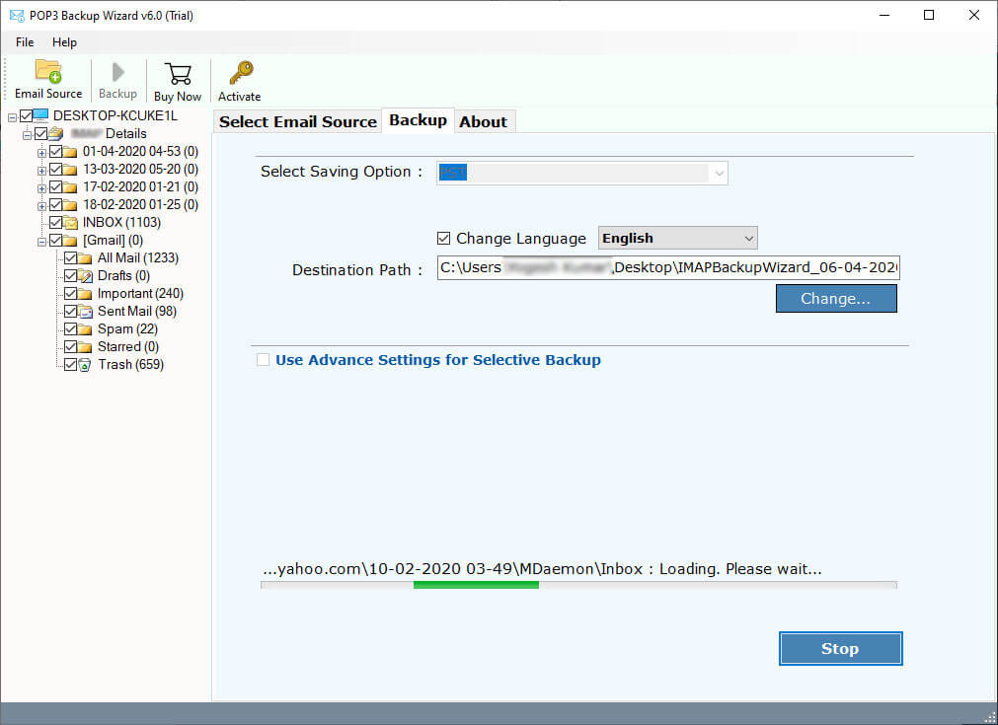Expand the 13-03-2020 05-20 folder

click(42, 171)
